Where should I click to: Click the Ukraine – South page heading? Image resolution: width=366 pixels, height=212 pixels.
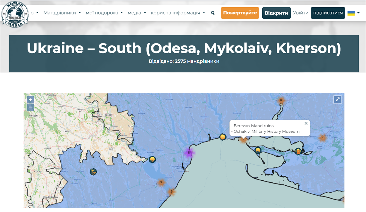click(184, 48)
